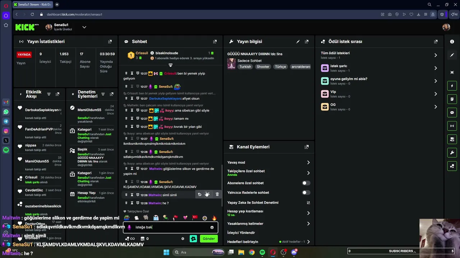The image size is (460, 258).
Task: Pop out the Etkinlik Akışı panel
Action: pyautogui.click(x=57, y=94)
